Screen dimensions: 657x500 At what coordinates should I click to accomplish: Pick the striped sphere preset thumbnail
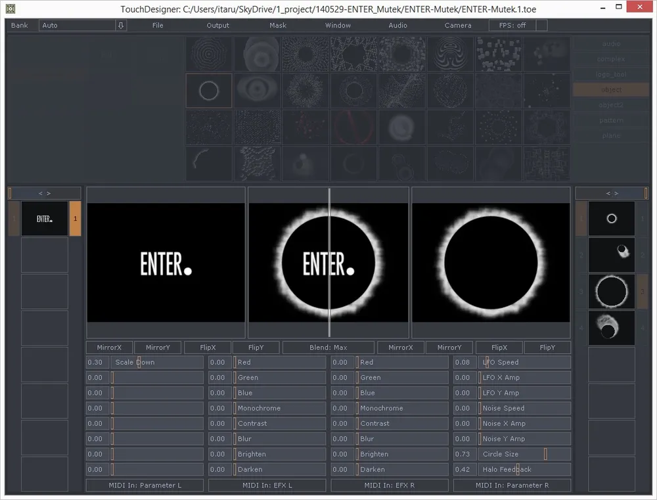tap(451, 54)
